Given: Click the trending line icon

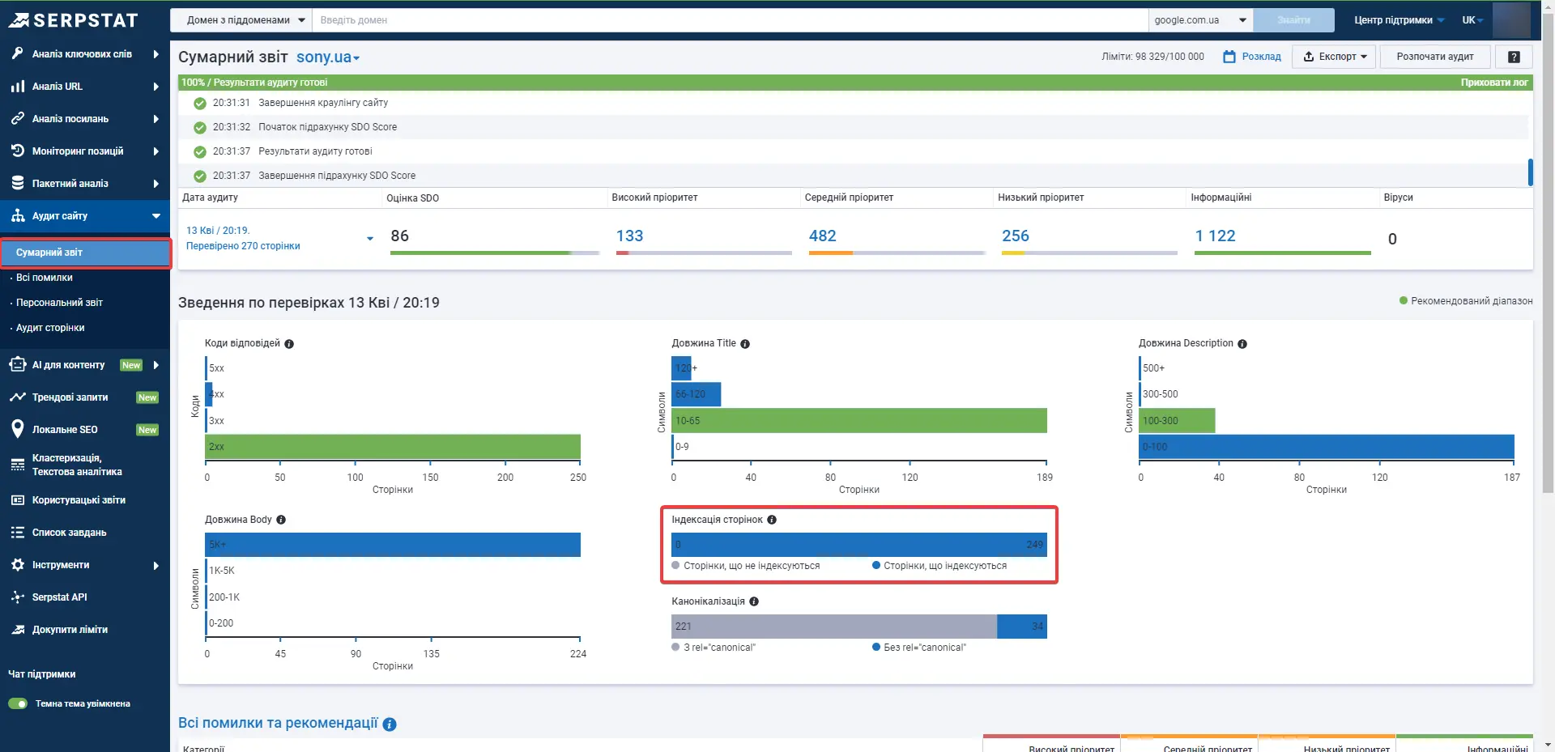Looking at the screenshot, I should [17, 397].
